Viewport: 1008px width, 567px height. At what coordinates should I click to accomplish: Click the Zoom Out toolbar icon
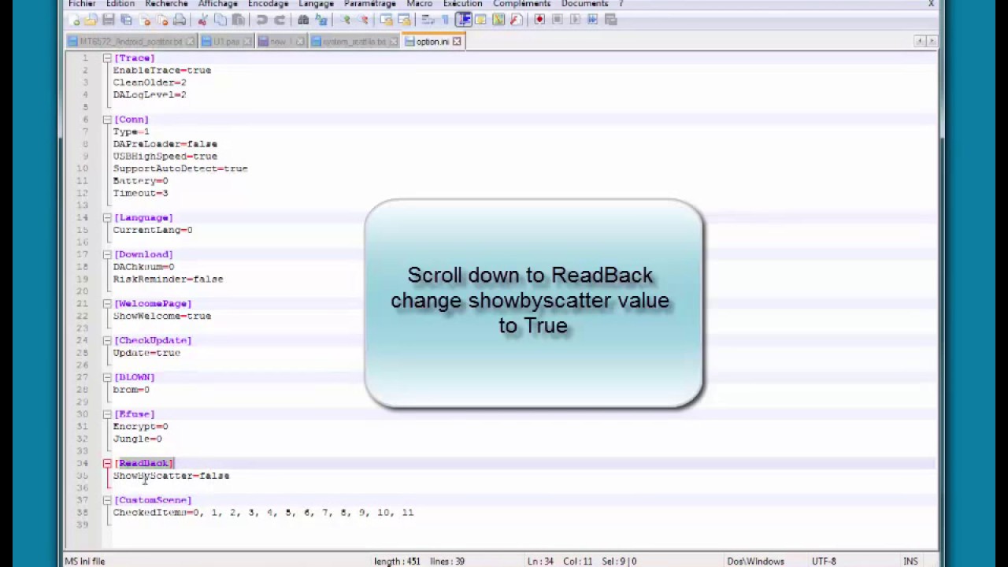(363, 20)
